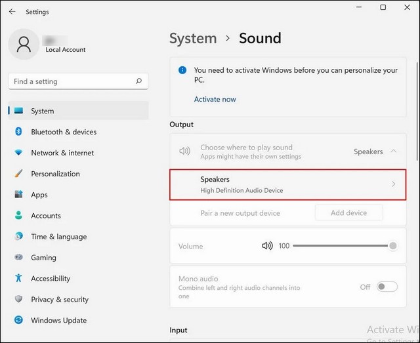Click the Volume slider handle
This screenshot has height=343, width=420.
point(393,245)
